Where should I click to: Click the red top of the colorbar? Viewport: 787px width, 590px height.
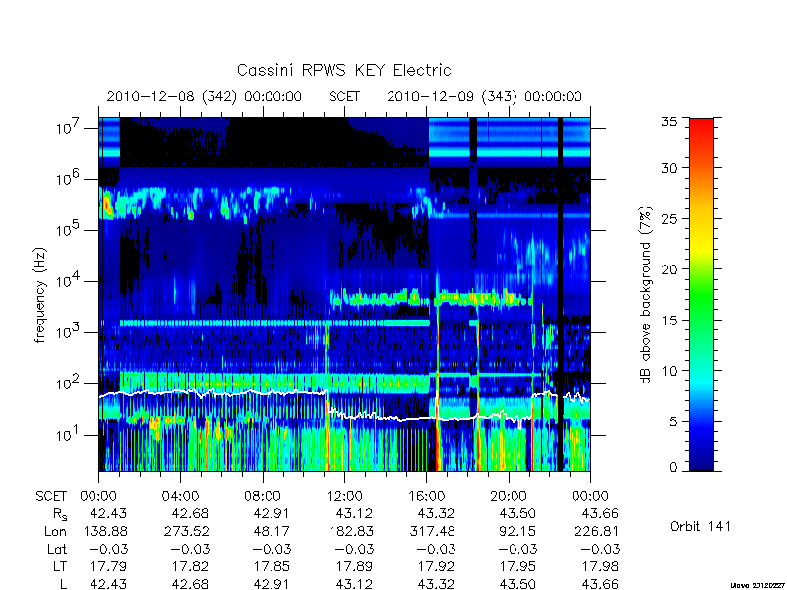701,128
